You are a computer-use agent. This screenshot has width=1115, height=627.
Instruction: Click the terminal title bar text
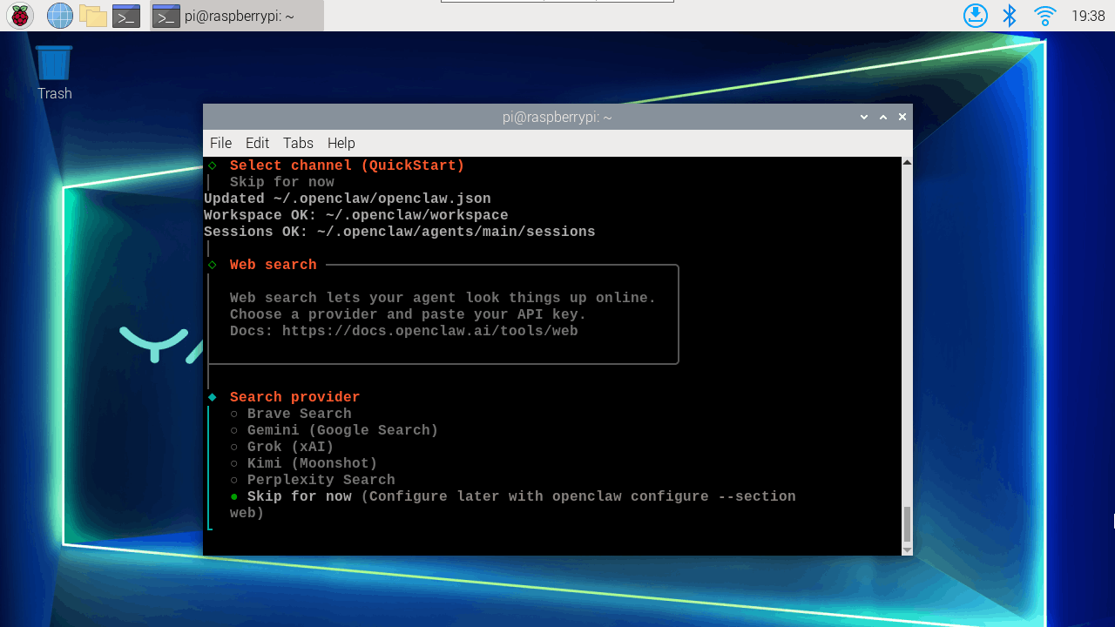tap(557, 117)
